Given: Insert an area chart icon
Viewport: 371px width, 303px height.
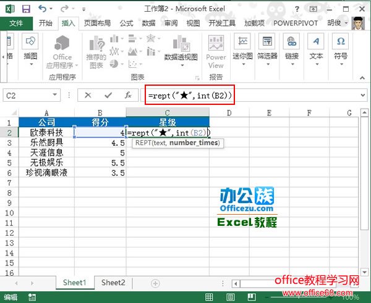Looking at the screenshot, I should tap(132, 51).
